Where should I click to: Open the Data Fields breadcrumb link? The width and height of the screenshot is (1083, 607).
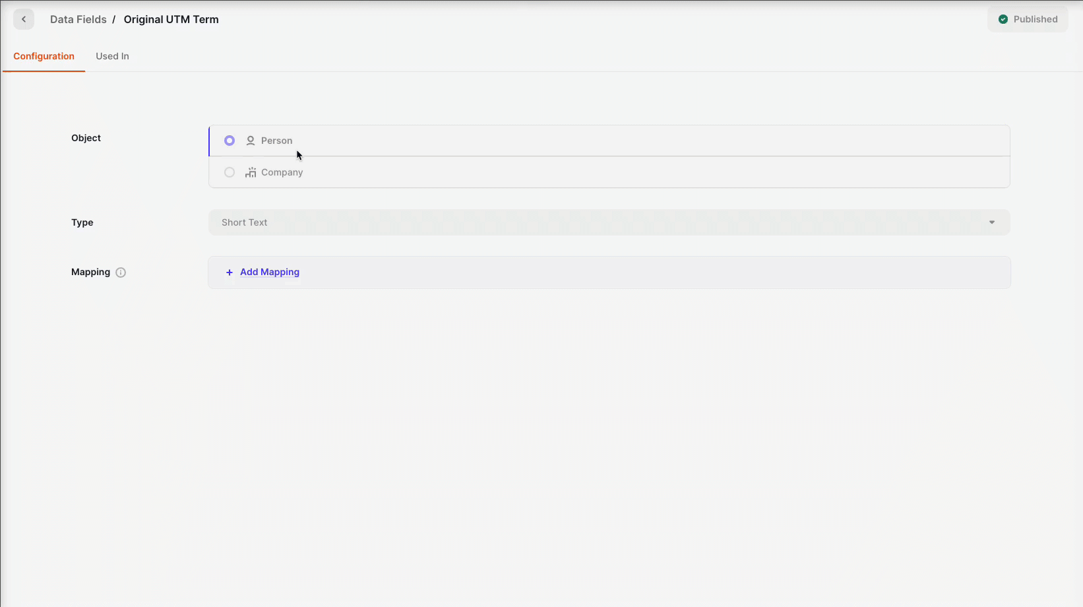[78, 19]
